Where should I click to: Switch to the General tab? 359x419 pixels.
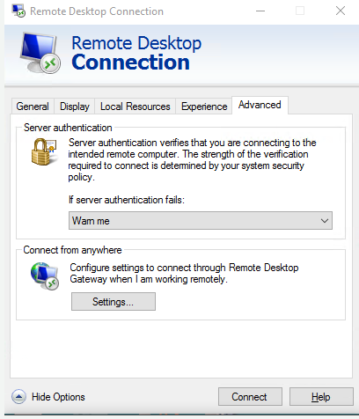point(33,107)
